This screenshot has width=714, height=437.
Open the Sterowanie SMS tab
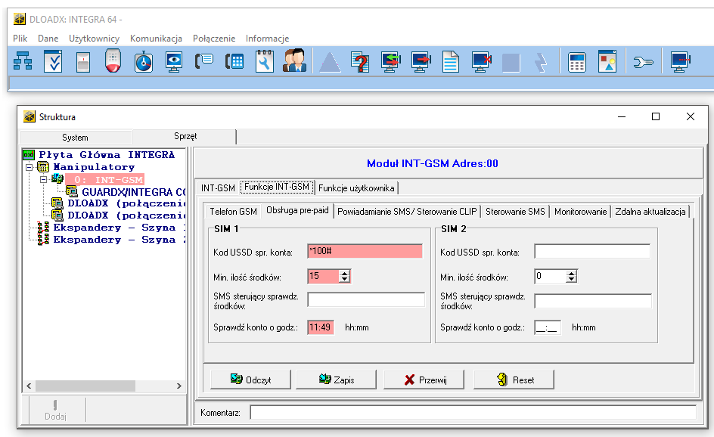(x=515, y=212)
